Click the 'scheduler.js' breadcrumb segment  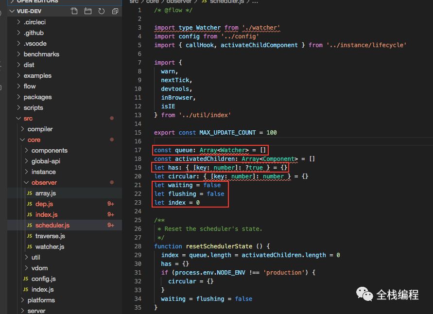click(x=227, y=1)
